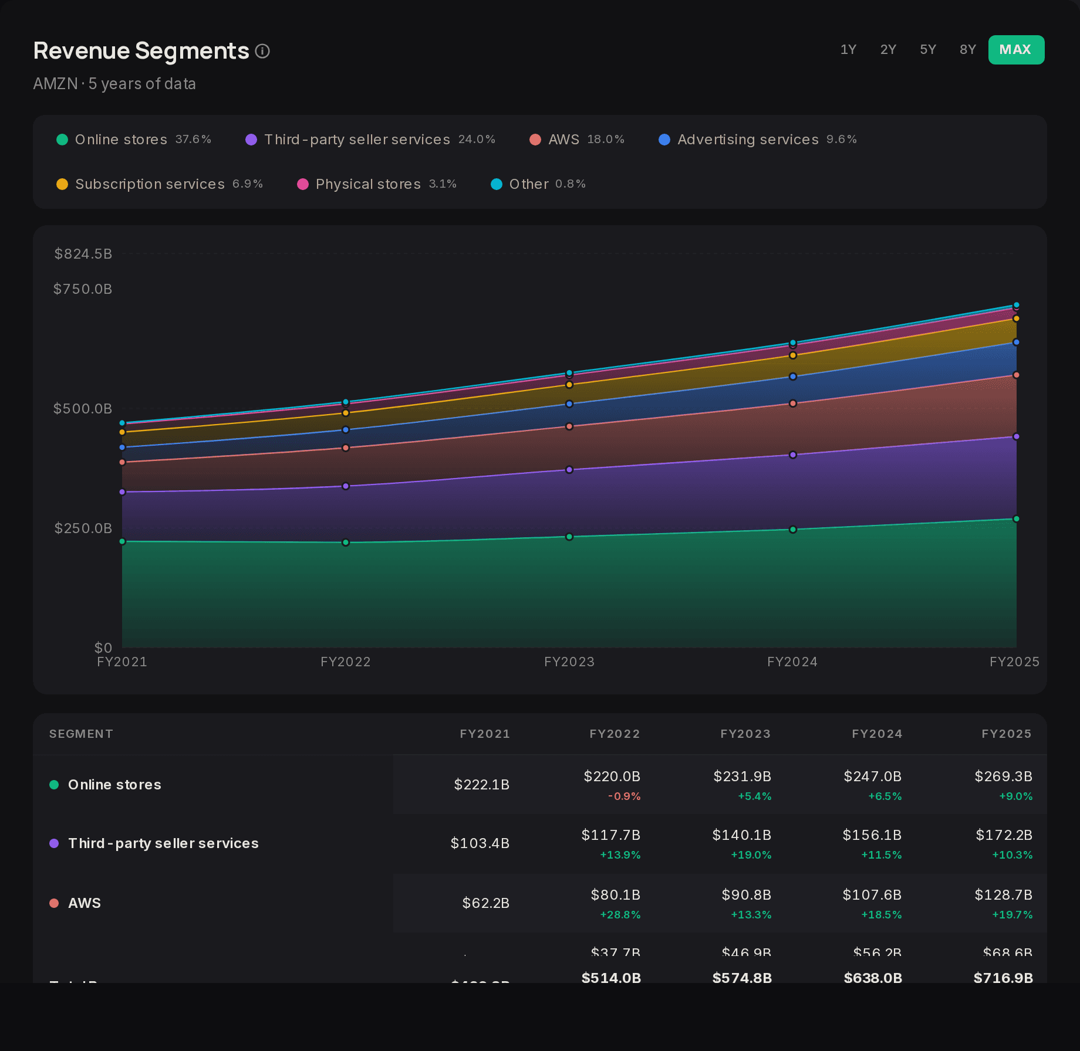The height and width of the screenshot is (1051, 1080).
Task: Click the $103.4B Third-party cell
Action: coord(480,843)
